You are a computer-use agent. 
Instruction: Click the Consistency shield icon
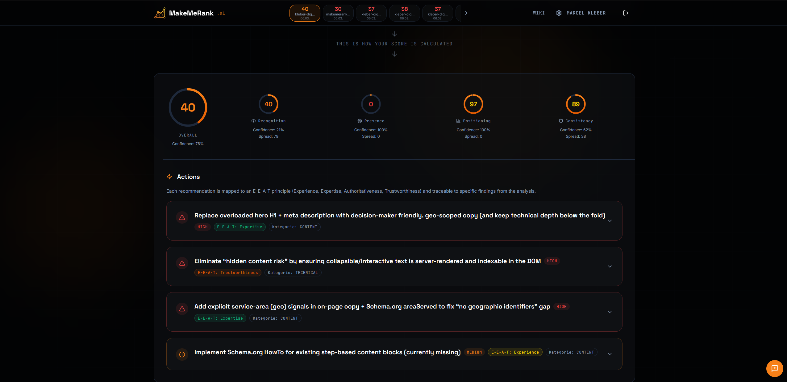pyautogui.click(x=561, y=121)
